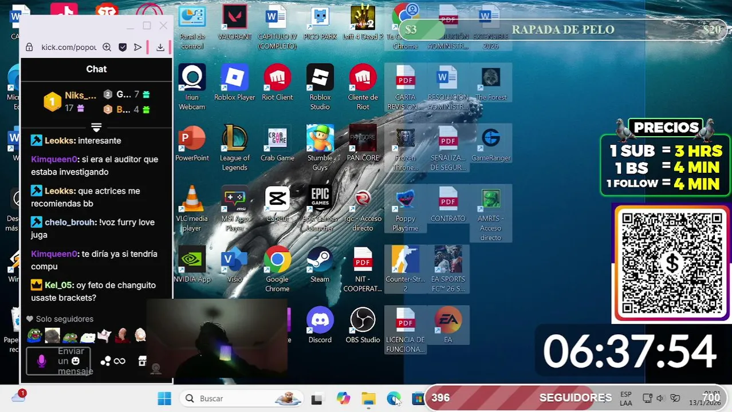Launch the Roblox Player shortcut
This screenshot has width=732, height=412.
coord(234,83)
